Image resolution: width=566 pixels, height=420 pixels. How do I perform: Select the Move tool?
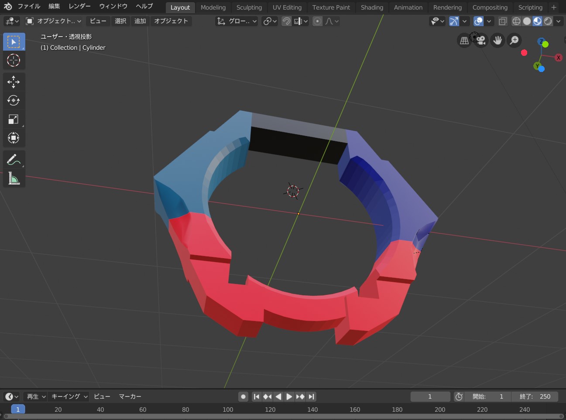14,82
